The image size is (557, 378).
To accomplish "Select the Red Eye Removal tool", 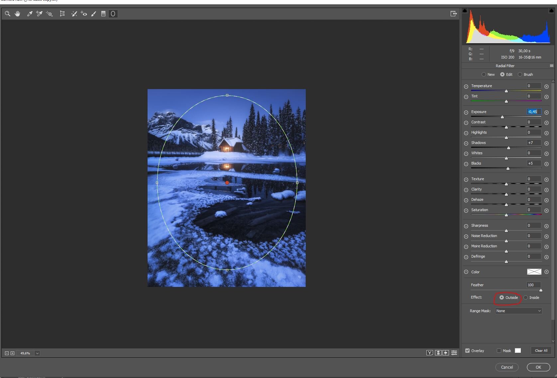I will pyautogui.click(x=84, y=14).
